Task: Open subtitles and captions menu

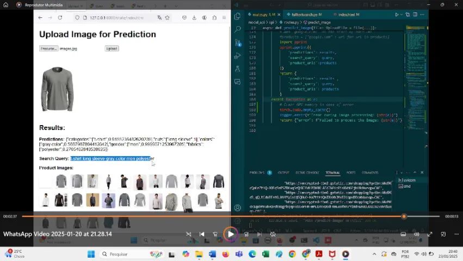Action: pyautogui.click(x=403, y=234)
